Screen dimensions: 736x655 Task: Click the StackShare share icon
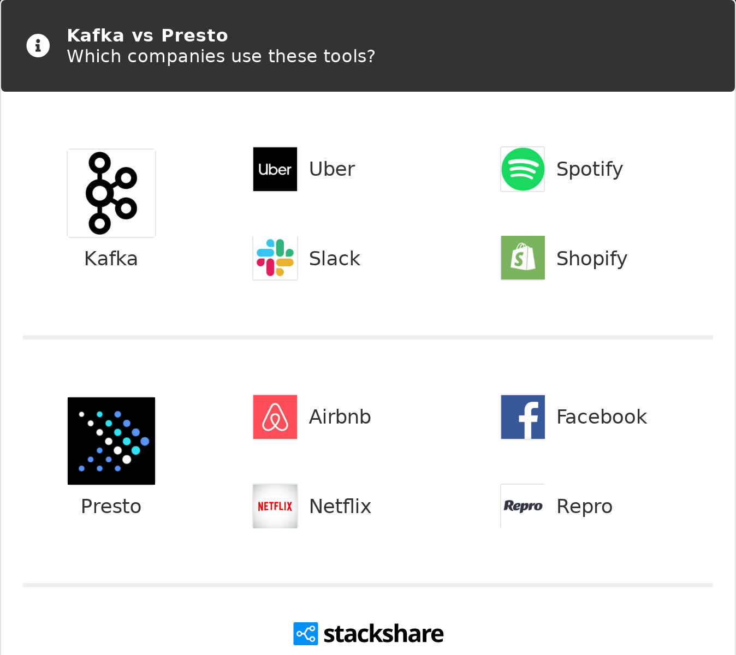tap(305, 634)
